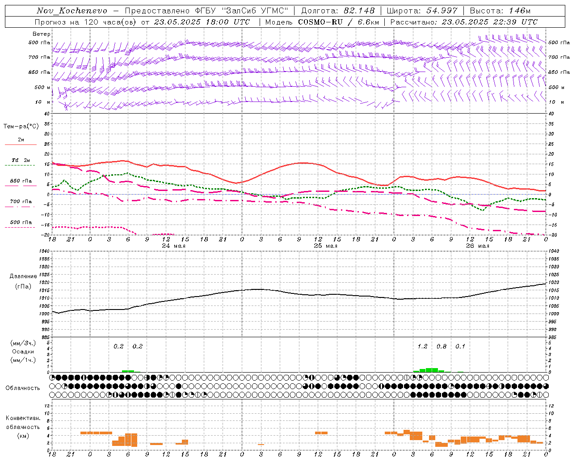
Task: Click the Тем-ра(°C) axis title
Action: pos(21,127)
